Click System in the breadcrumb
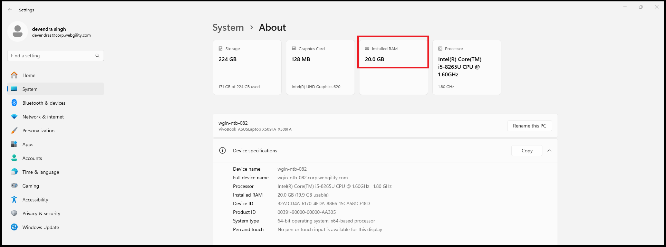The width and height of the screenshot is (666, 247). coord(228,28)
